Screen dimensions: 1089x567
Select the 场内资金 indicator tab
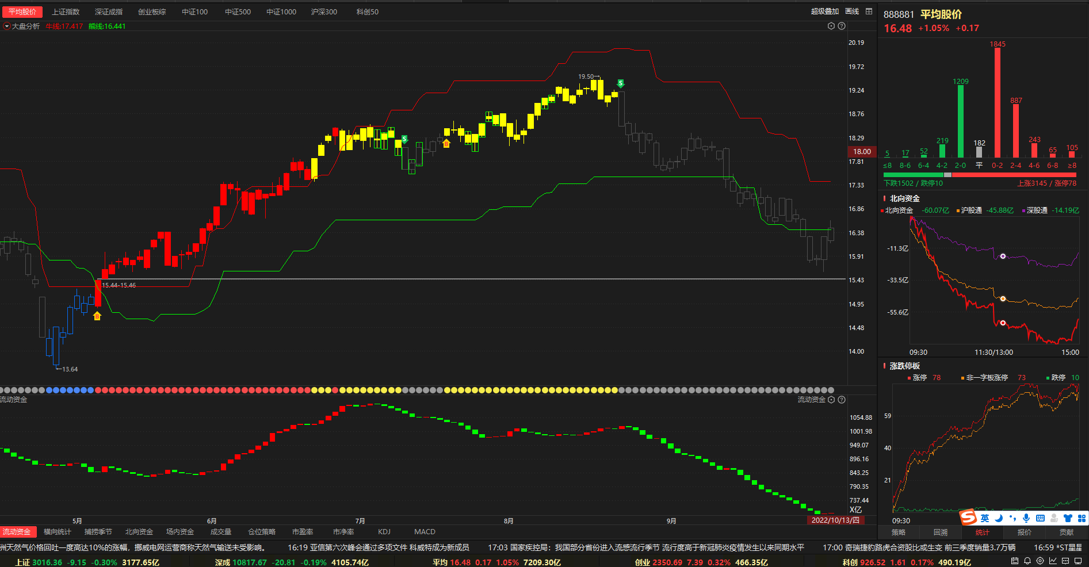point(180,532)
